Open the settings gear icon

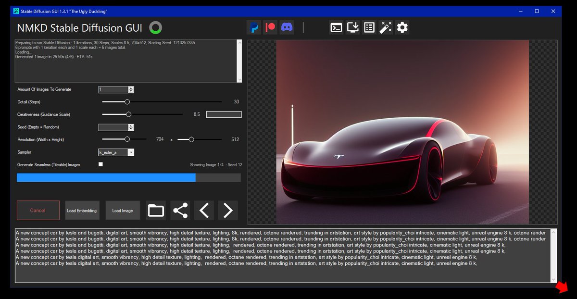click(x=402, y=27)
